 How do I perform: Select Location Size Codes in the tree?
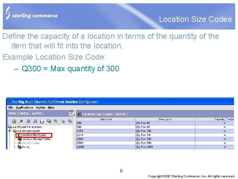click(x=34, y=135)
